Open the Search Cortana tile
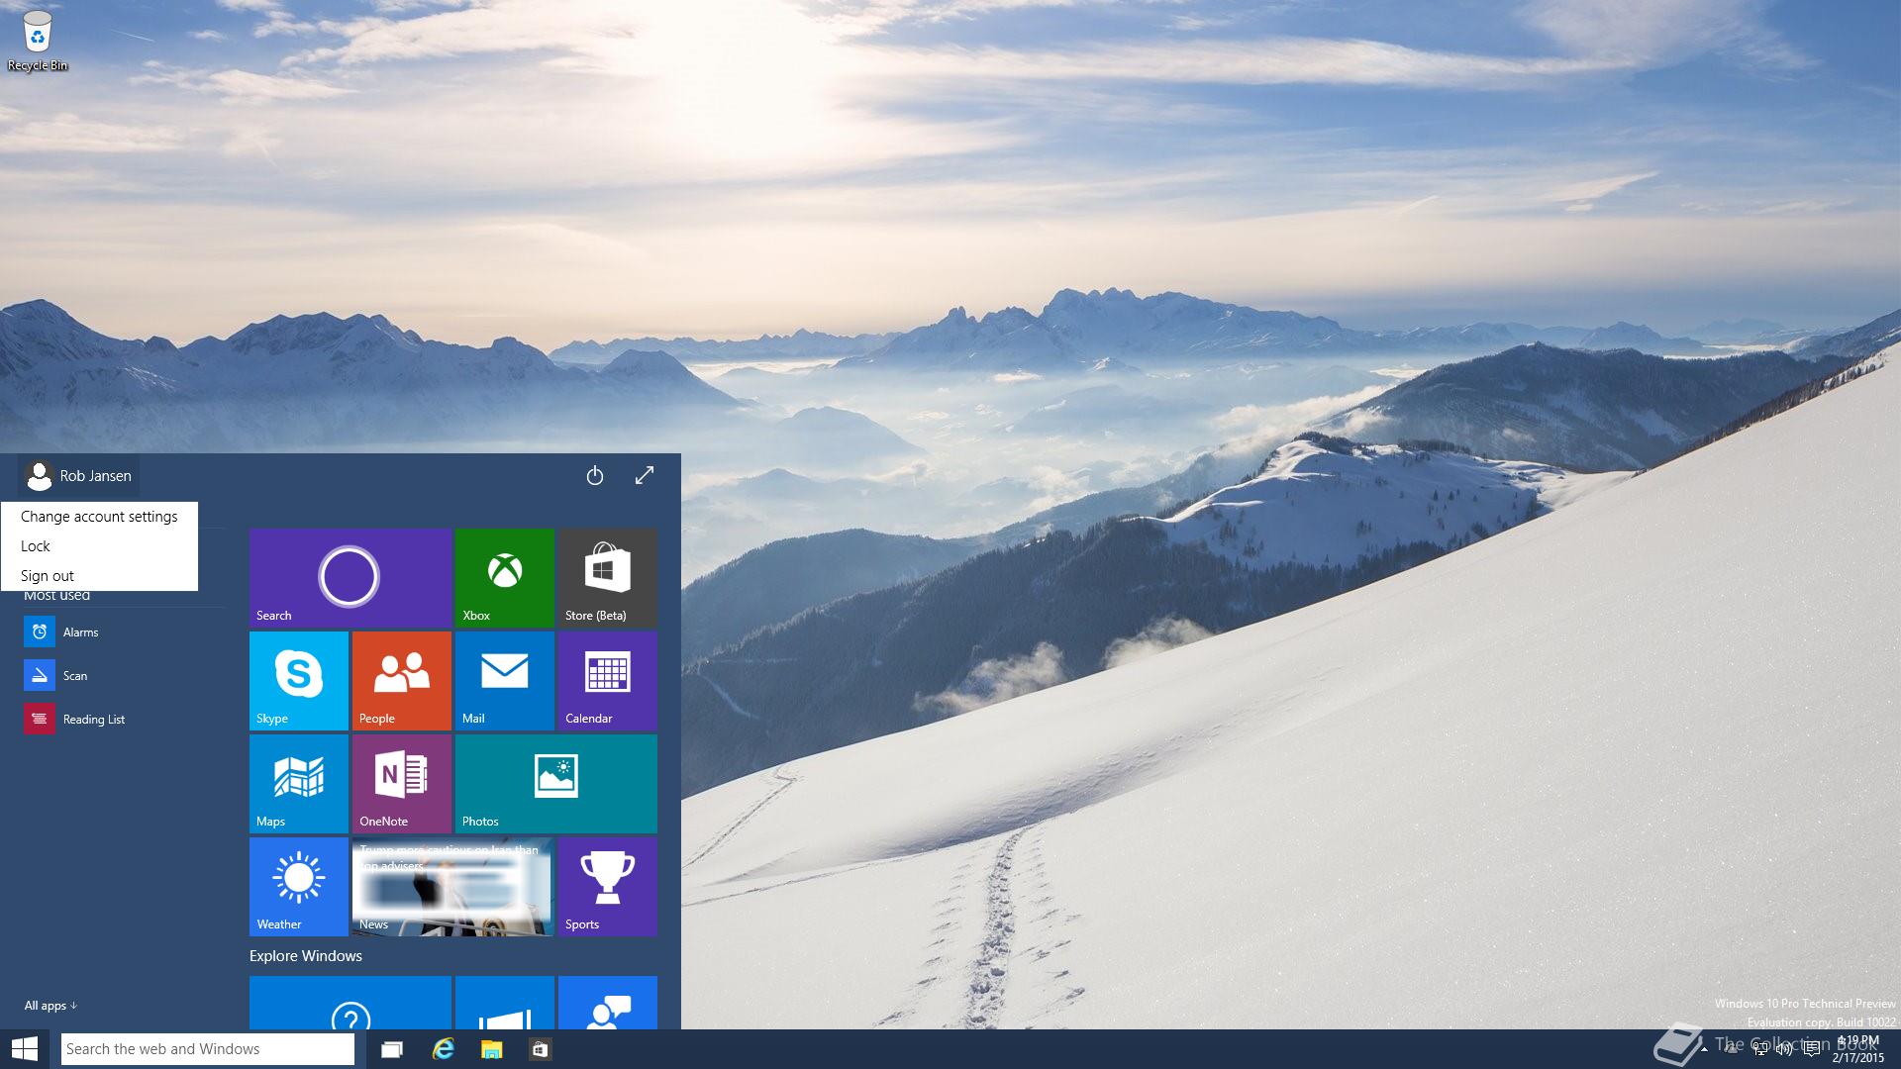This screenshot has height=1069, width=1901. pos(350,577)
